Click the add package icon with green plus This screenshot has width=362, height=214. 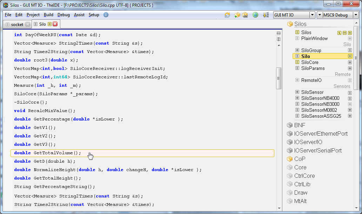coord(237,15)
